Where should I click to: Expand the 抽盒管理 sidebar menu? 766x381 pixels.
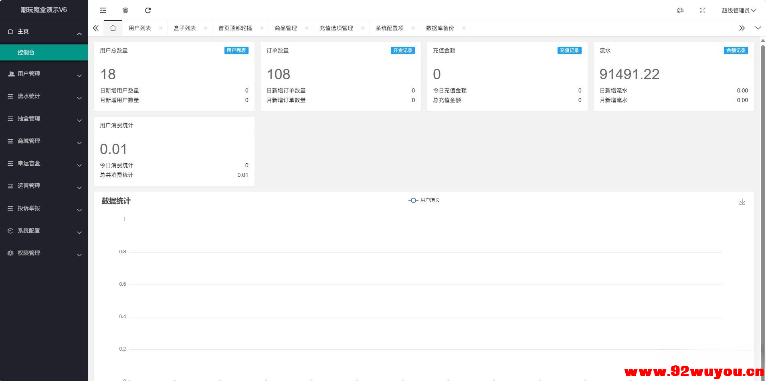44,119
